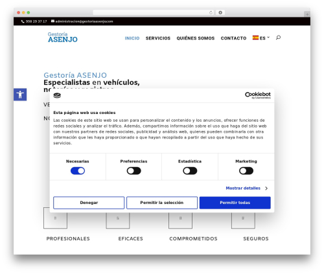Image resolution: width=324 pixels, height=274 pixels.
Task: Toggle the Necesarias cookies switch
Action: (x=78, y=171)
